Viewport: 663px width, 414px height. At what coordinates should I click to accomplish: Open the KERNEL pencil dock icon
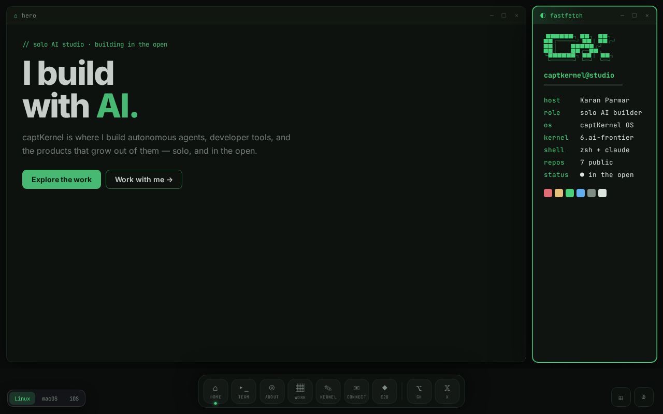click(328, 391)
